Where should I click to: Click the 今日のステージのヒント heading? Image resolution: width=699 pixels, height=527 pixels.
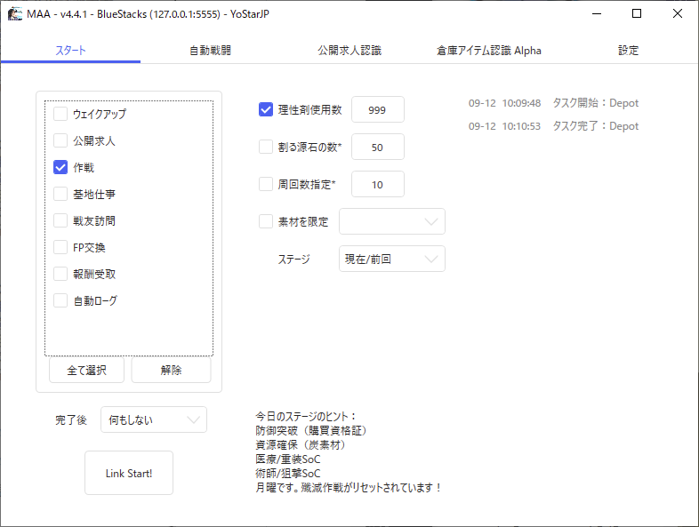306,417
